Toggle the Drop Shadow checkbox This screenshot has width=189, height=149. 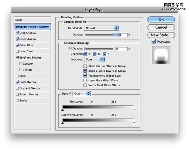point(17,33)
